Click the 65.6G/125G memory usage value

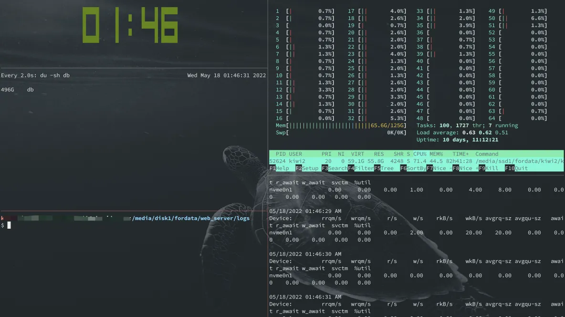click(387, 126)
